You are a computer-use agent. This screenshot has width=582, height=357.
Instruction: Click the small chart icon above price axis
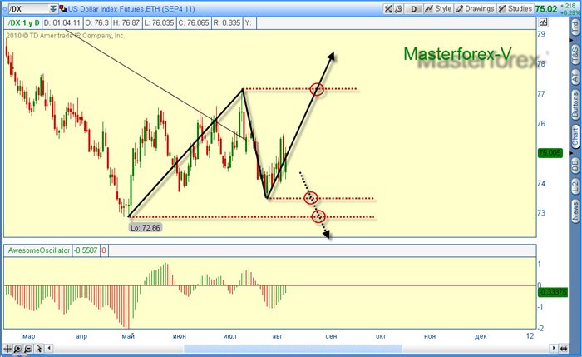(x=543, y=22)
